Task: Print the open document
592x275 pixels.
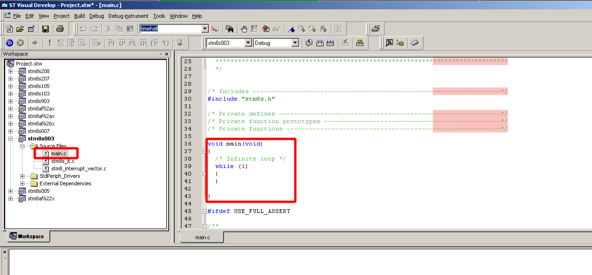Action: pos(60,29)
